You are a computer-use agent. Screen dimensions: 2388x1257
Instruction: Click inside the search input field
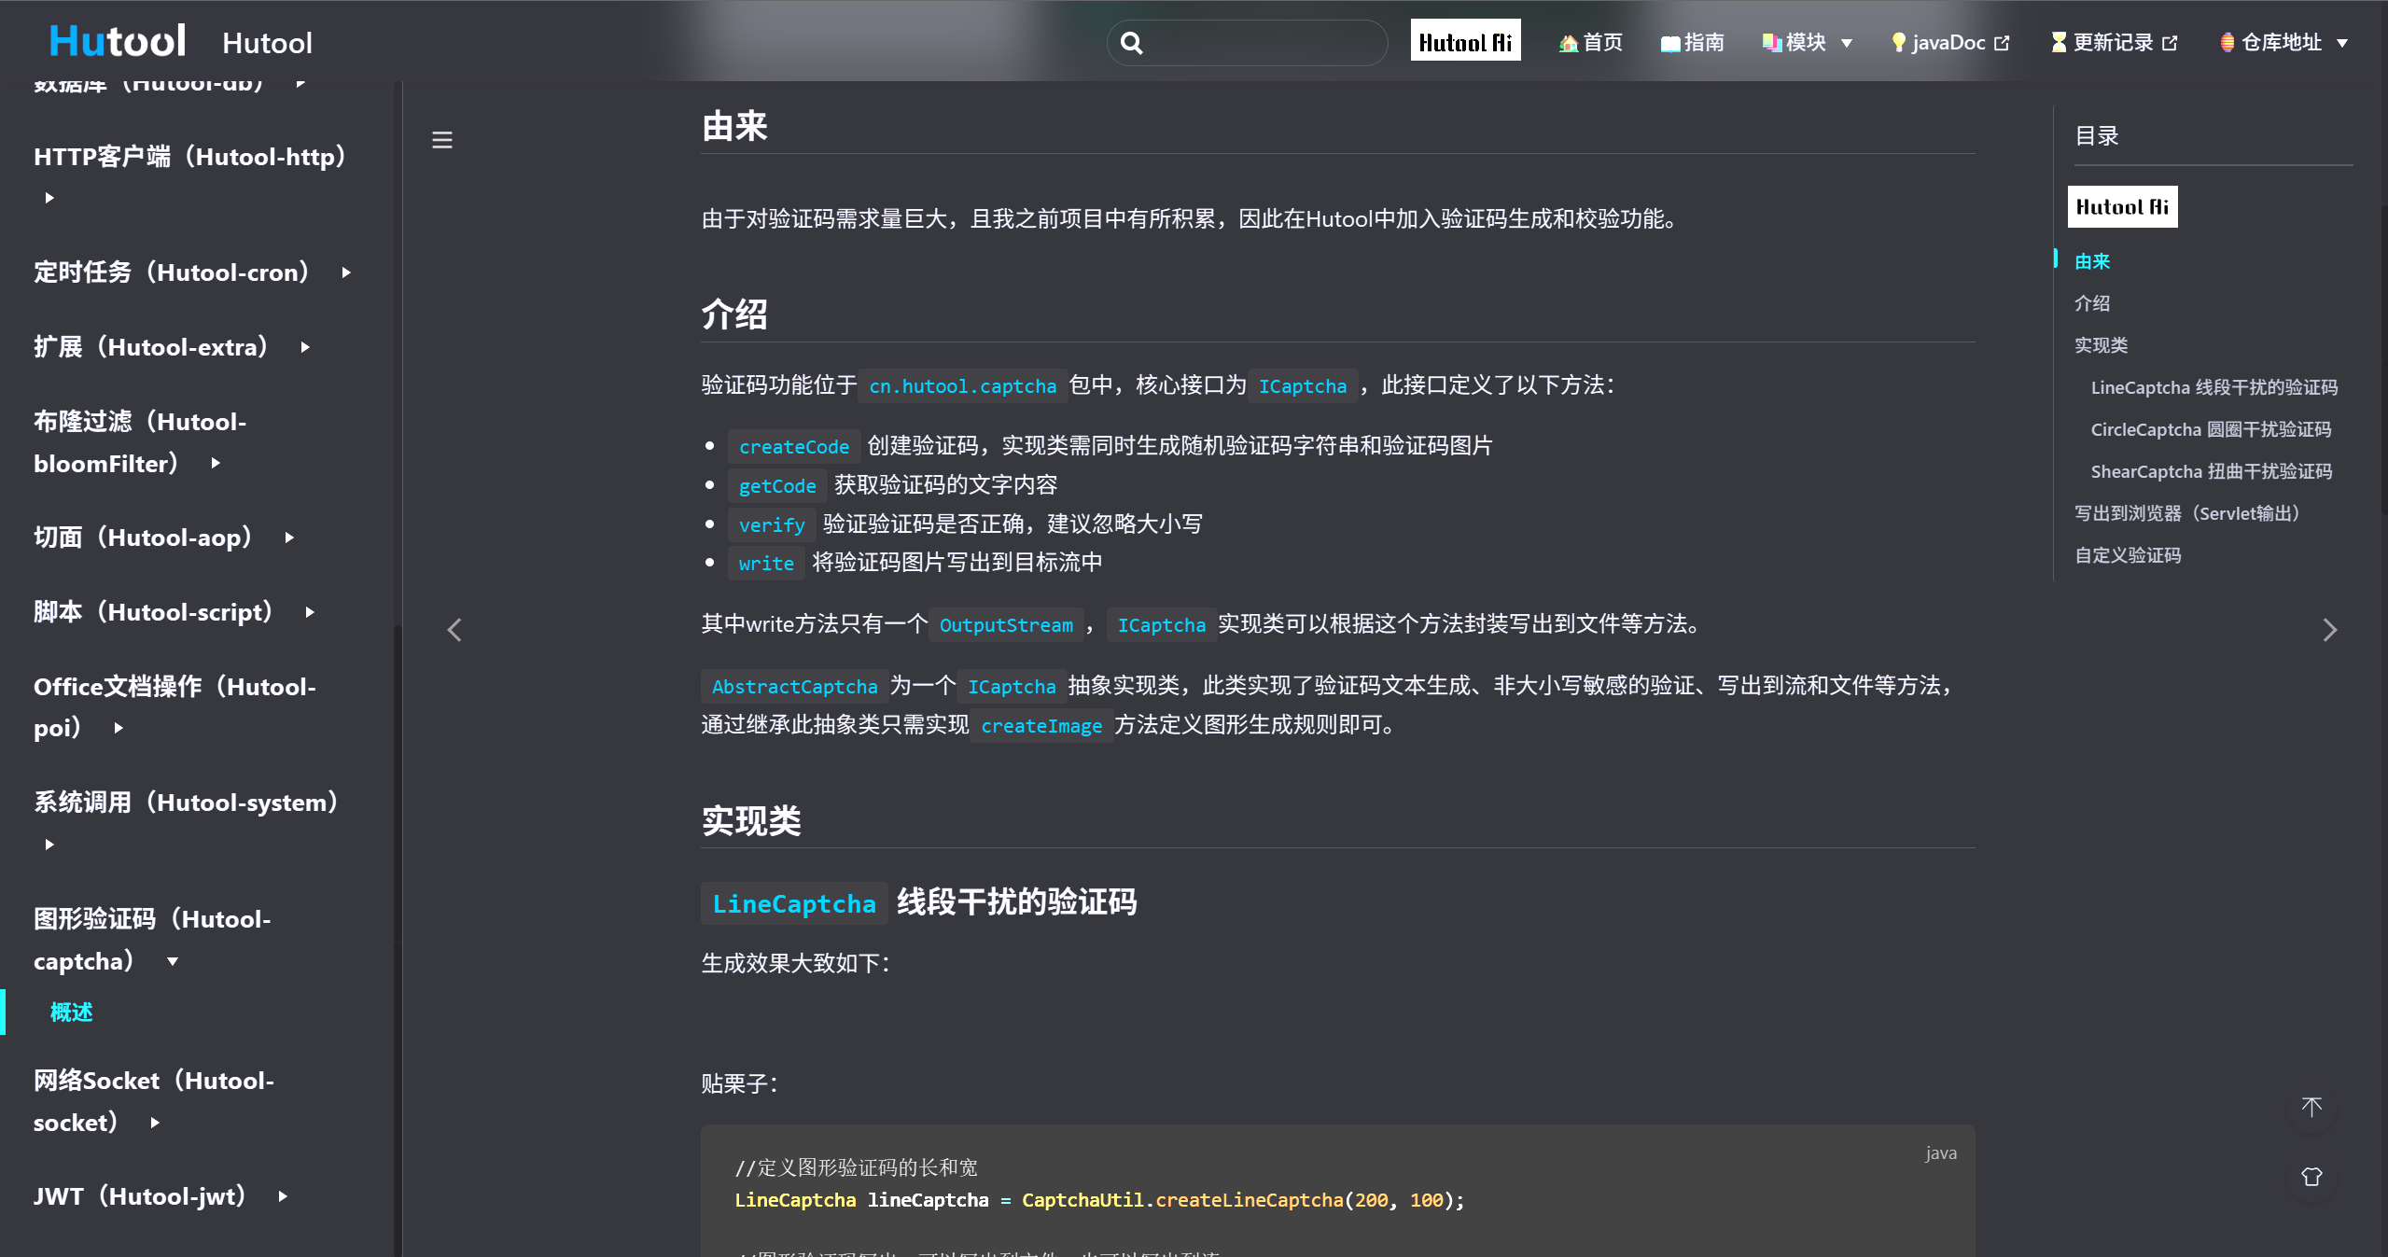[x=1250, y=42]
